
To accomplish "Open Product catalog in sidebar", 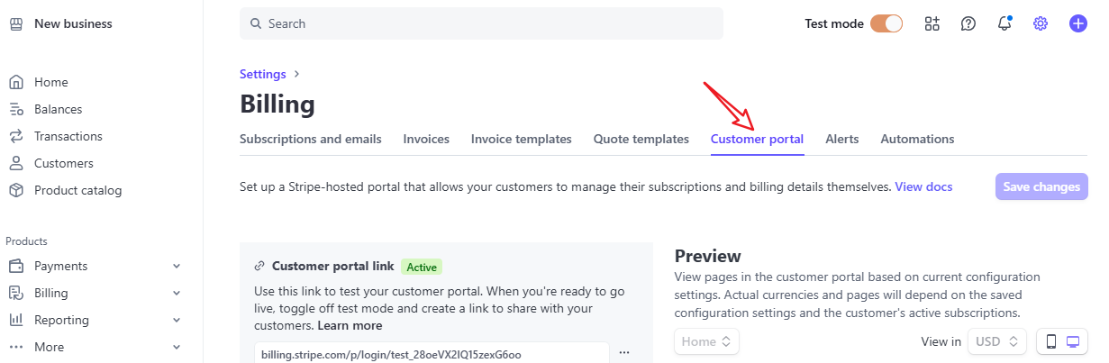I will tap(77, 190).
